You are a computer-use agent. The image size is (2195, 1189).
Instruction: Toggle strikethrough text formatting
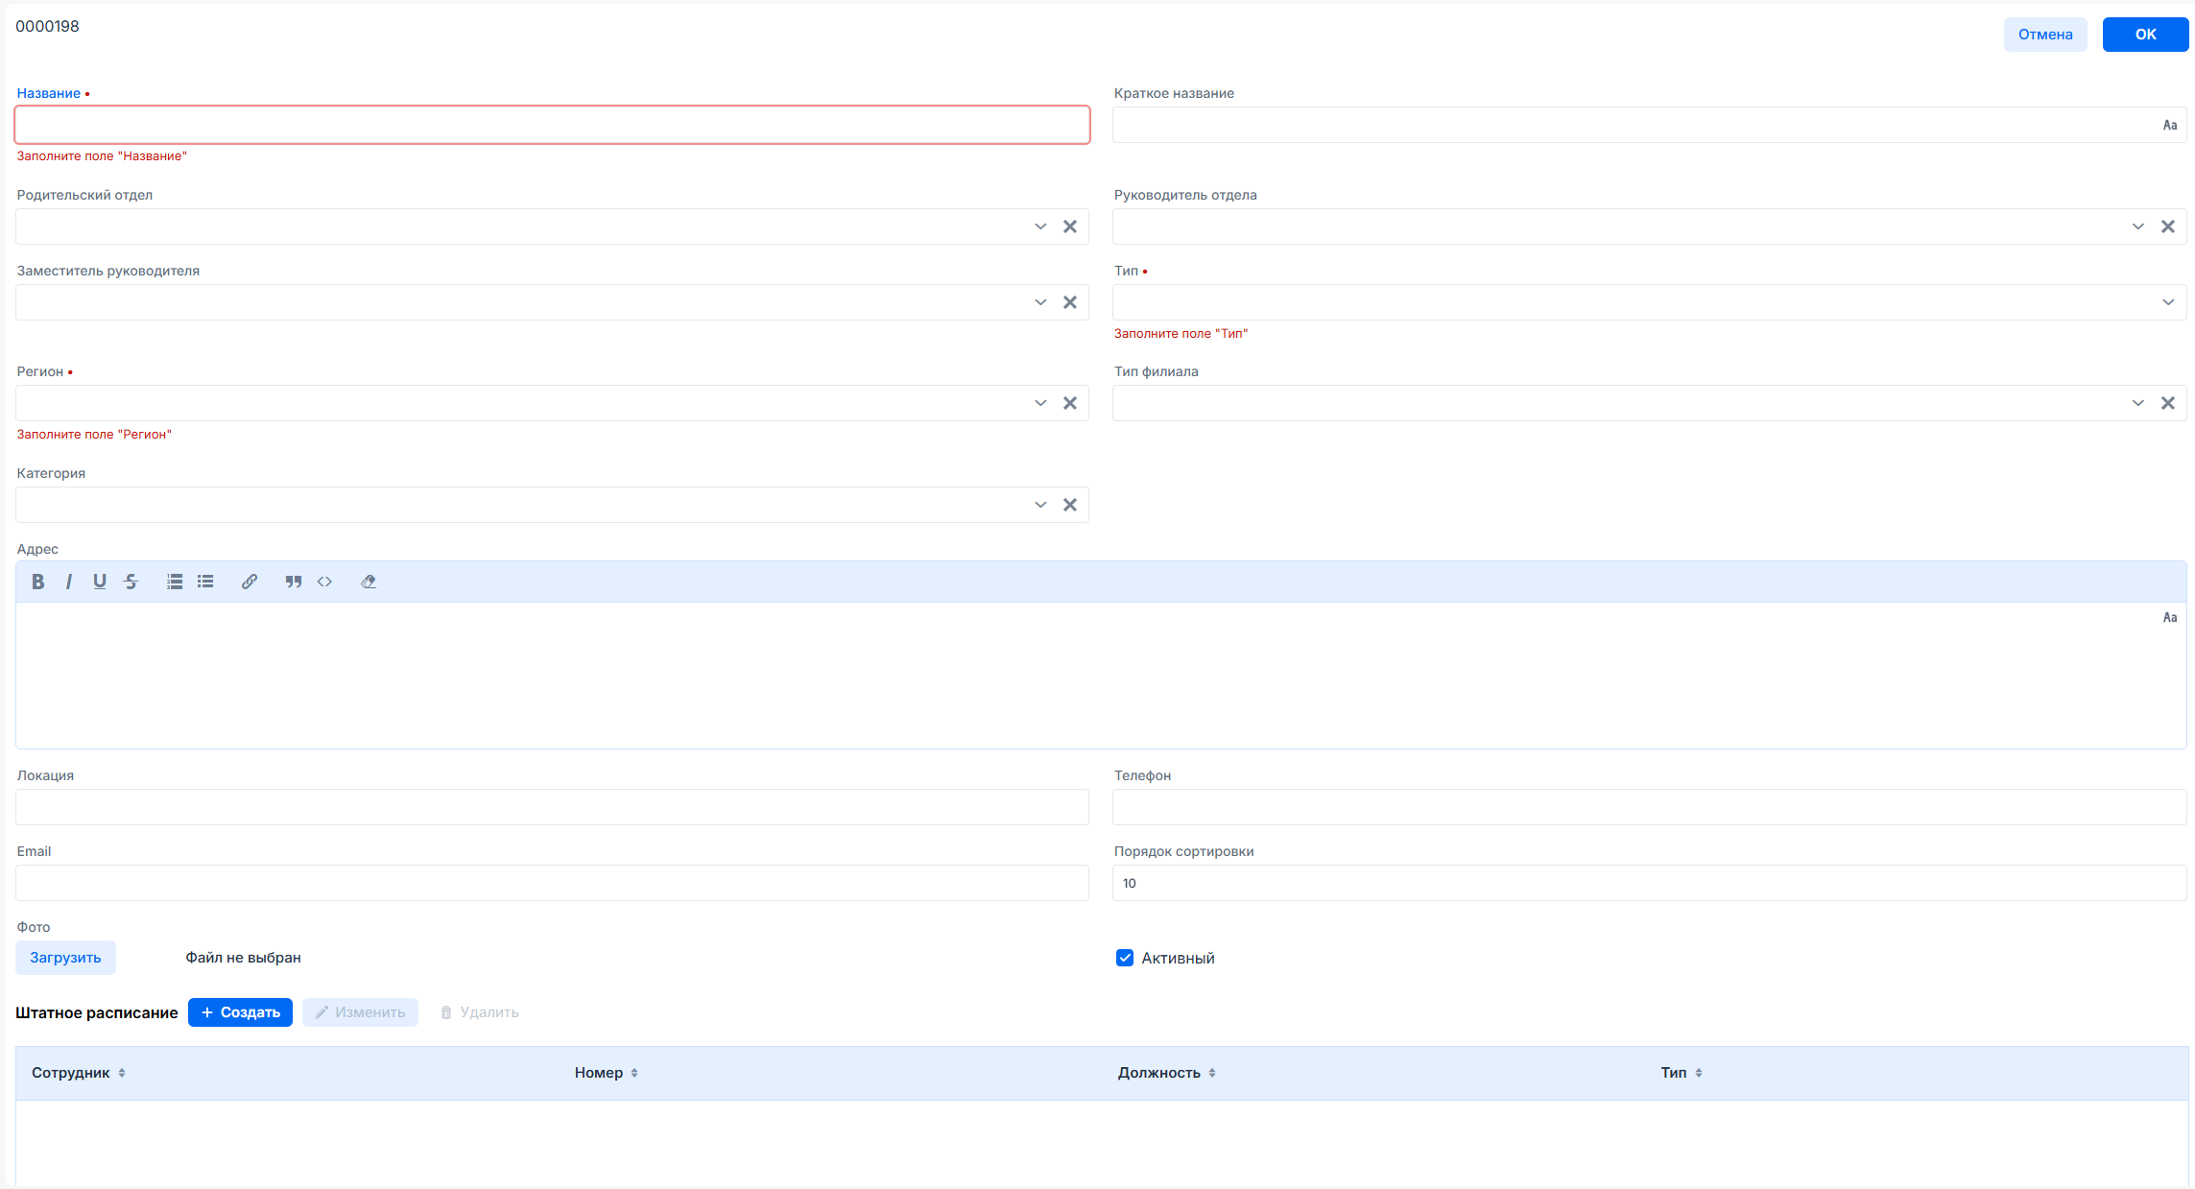131,582
